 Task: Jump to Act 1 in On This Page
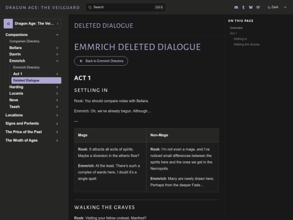233,33
